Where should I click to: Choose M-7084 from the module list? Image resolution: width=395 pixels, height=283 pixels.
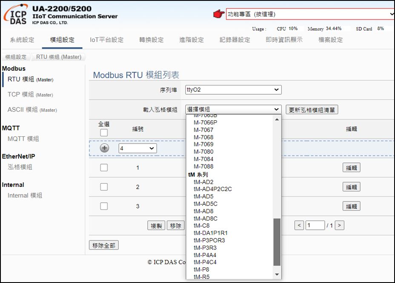click(230, 159)
